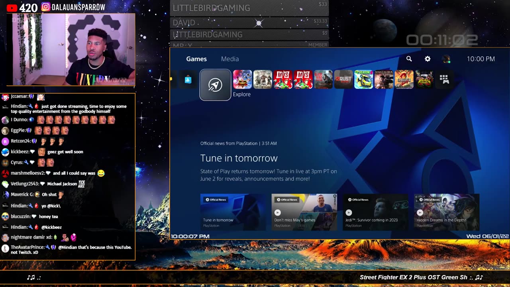Click the 00:11:02 stream timer
The width and height of the screenshot is (510, 287).
442,40
